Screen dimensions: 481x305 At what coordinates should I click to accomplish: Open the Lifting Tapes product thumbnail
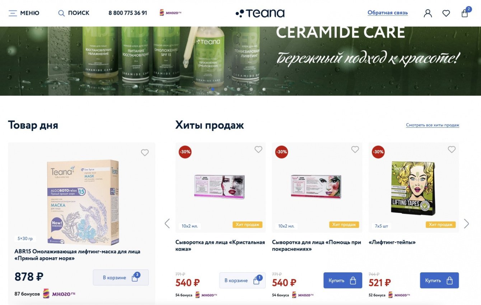click(x=413, y=188)
